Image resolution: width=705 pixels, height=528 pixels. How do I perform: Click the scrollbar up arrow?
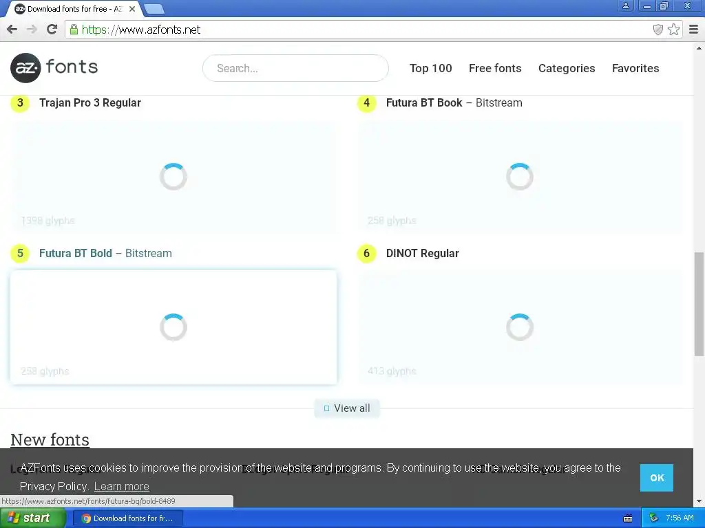point(699,47)
